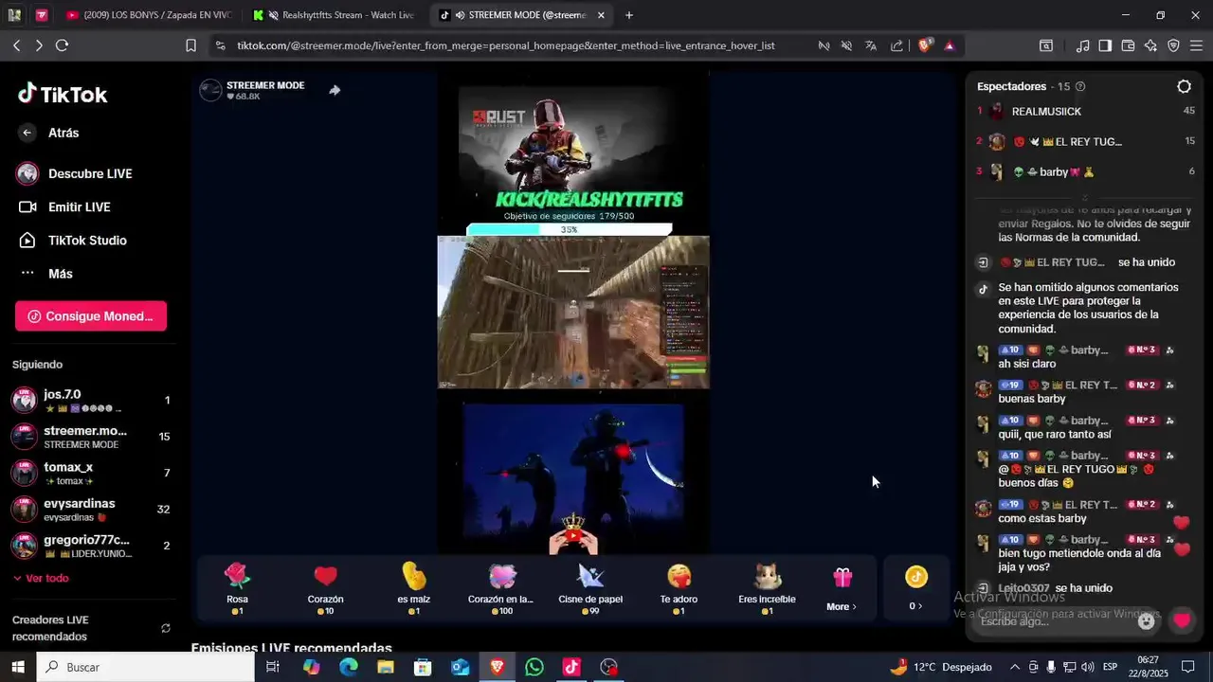
Task: Open the Más menu item
Action: [x=45, y=274]
